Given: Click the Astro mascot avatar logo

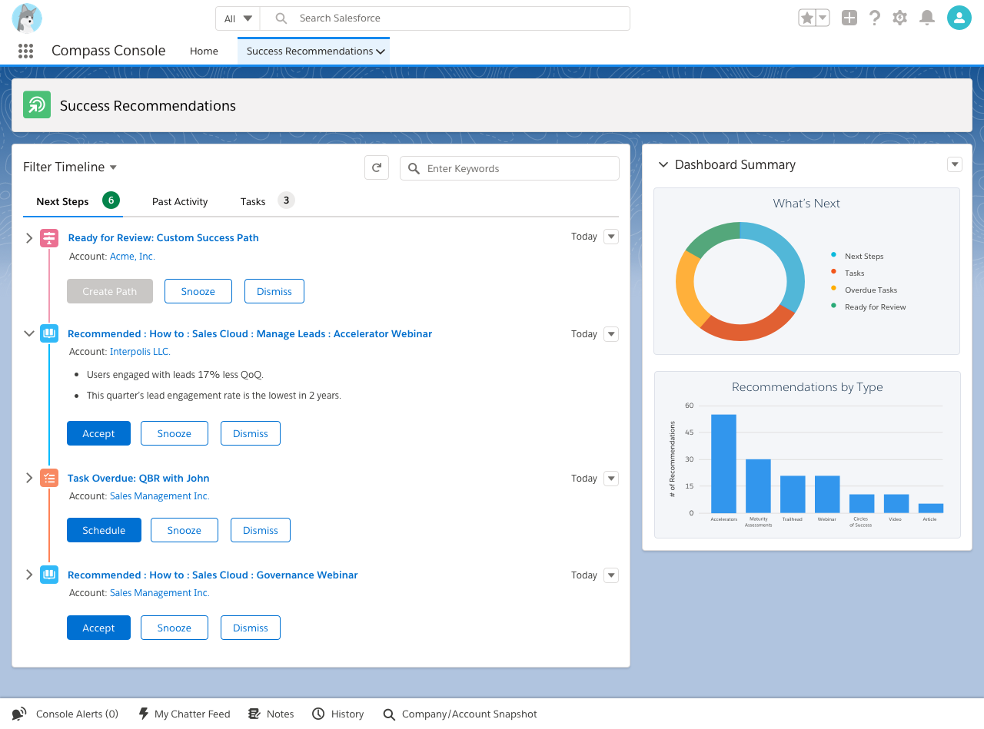Looking at the screenshot, I should click(x=27, y=18).
